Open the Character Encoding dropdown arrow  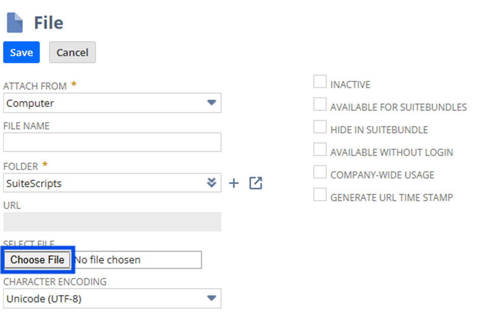[x=212, y=298]
